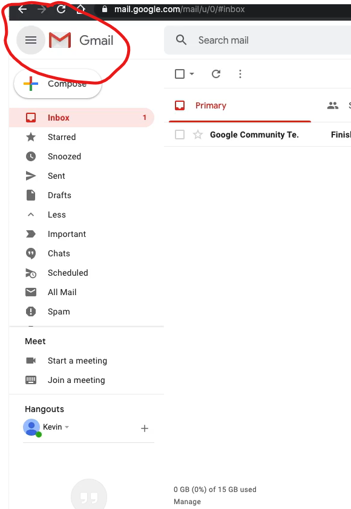Viewport: 351px width, 509px height.
Task: Switch to the Primary tab
Action: [240, 105]
